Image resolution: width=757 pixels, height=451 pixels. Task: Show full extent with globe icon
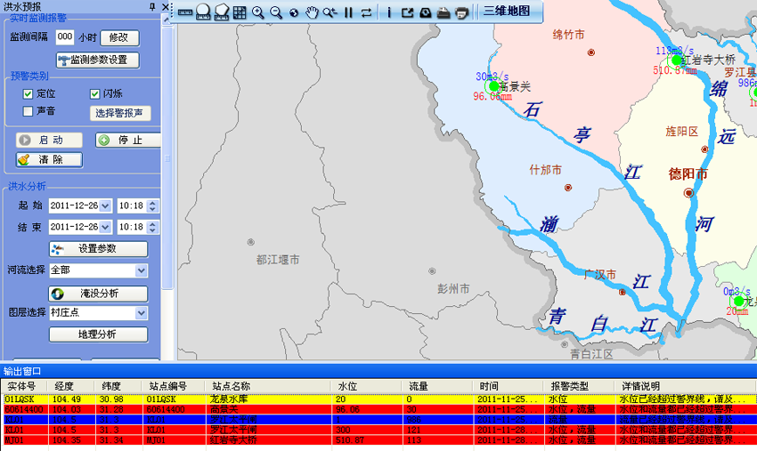293,12
